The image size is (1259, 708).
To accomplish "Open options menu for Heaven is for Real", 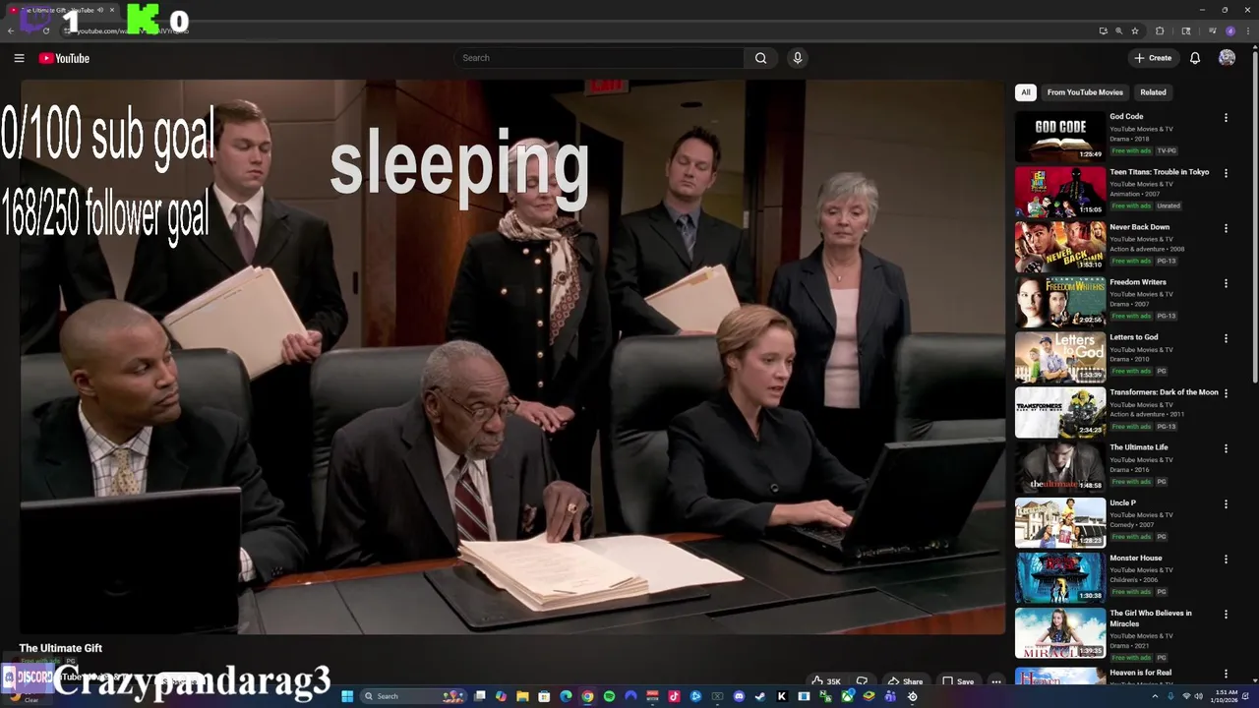I will [1226, 674].
